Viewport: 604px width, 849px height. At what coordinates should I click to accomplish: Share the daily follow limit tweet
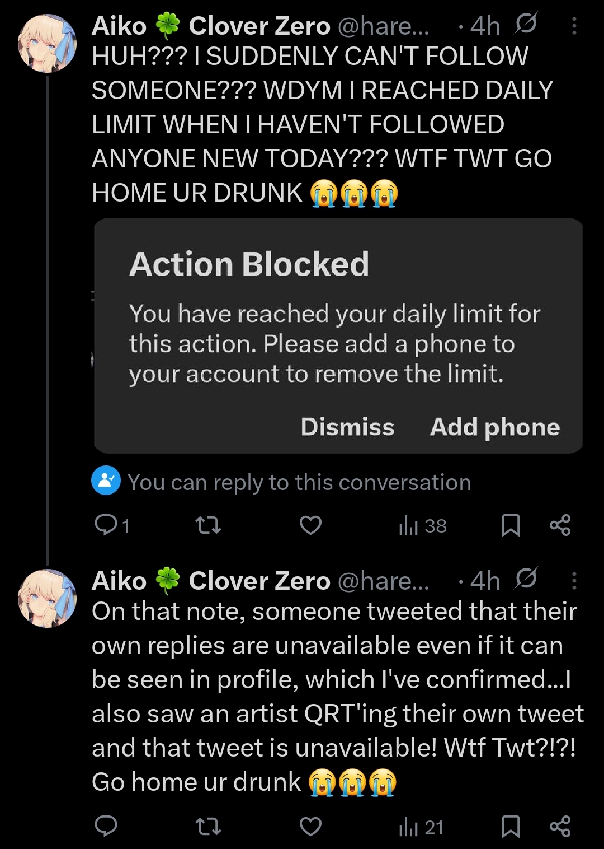[x=560, y=525]
